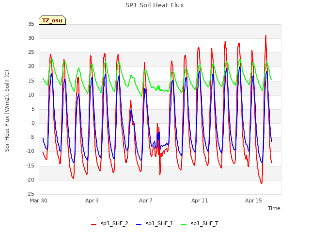Click the Y-axis label Soil Heat Flux
This screenshot has height=233, width=310.
7,111
